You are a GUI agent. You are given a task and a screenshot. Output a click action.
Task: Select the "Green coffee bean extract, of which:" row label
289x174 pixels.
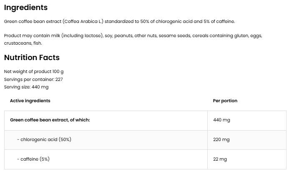click(50, 120)
